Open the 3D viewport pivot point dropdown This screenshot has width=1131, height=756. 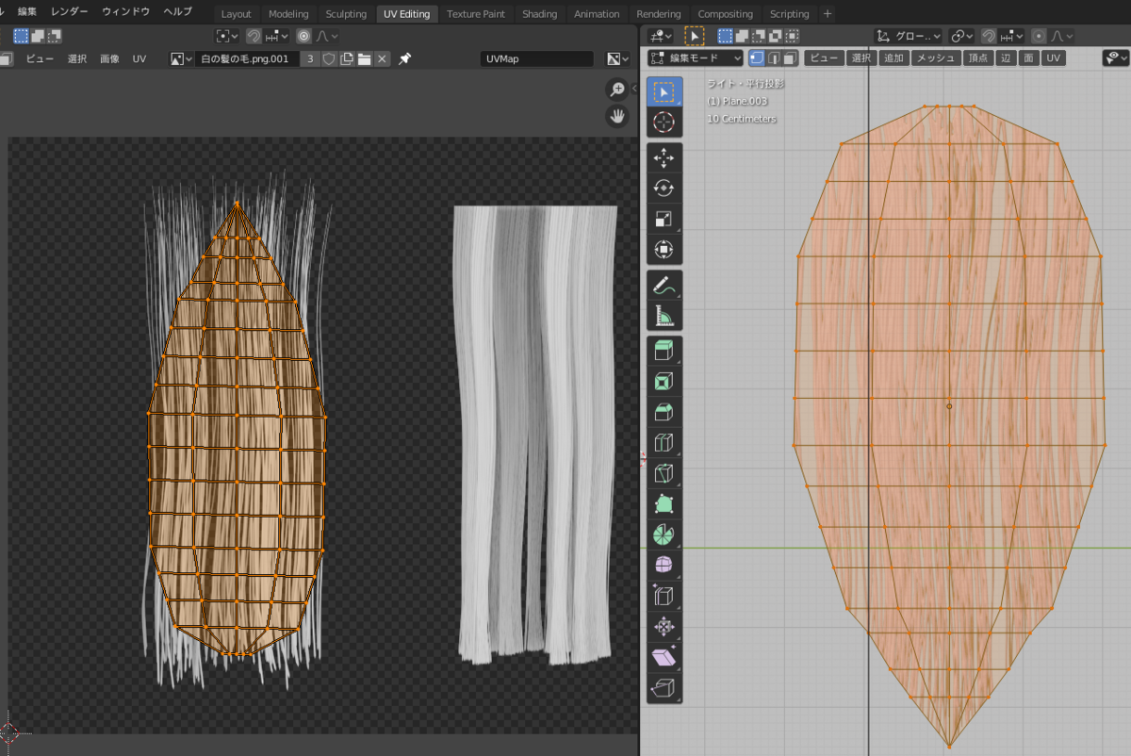pos(961,36)
